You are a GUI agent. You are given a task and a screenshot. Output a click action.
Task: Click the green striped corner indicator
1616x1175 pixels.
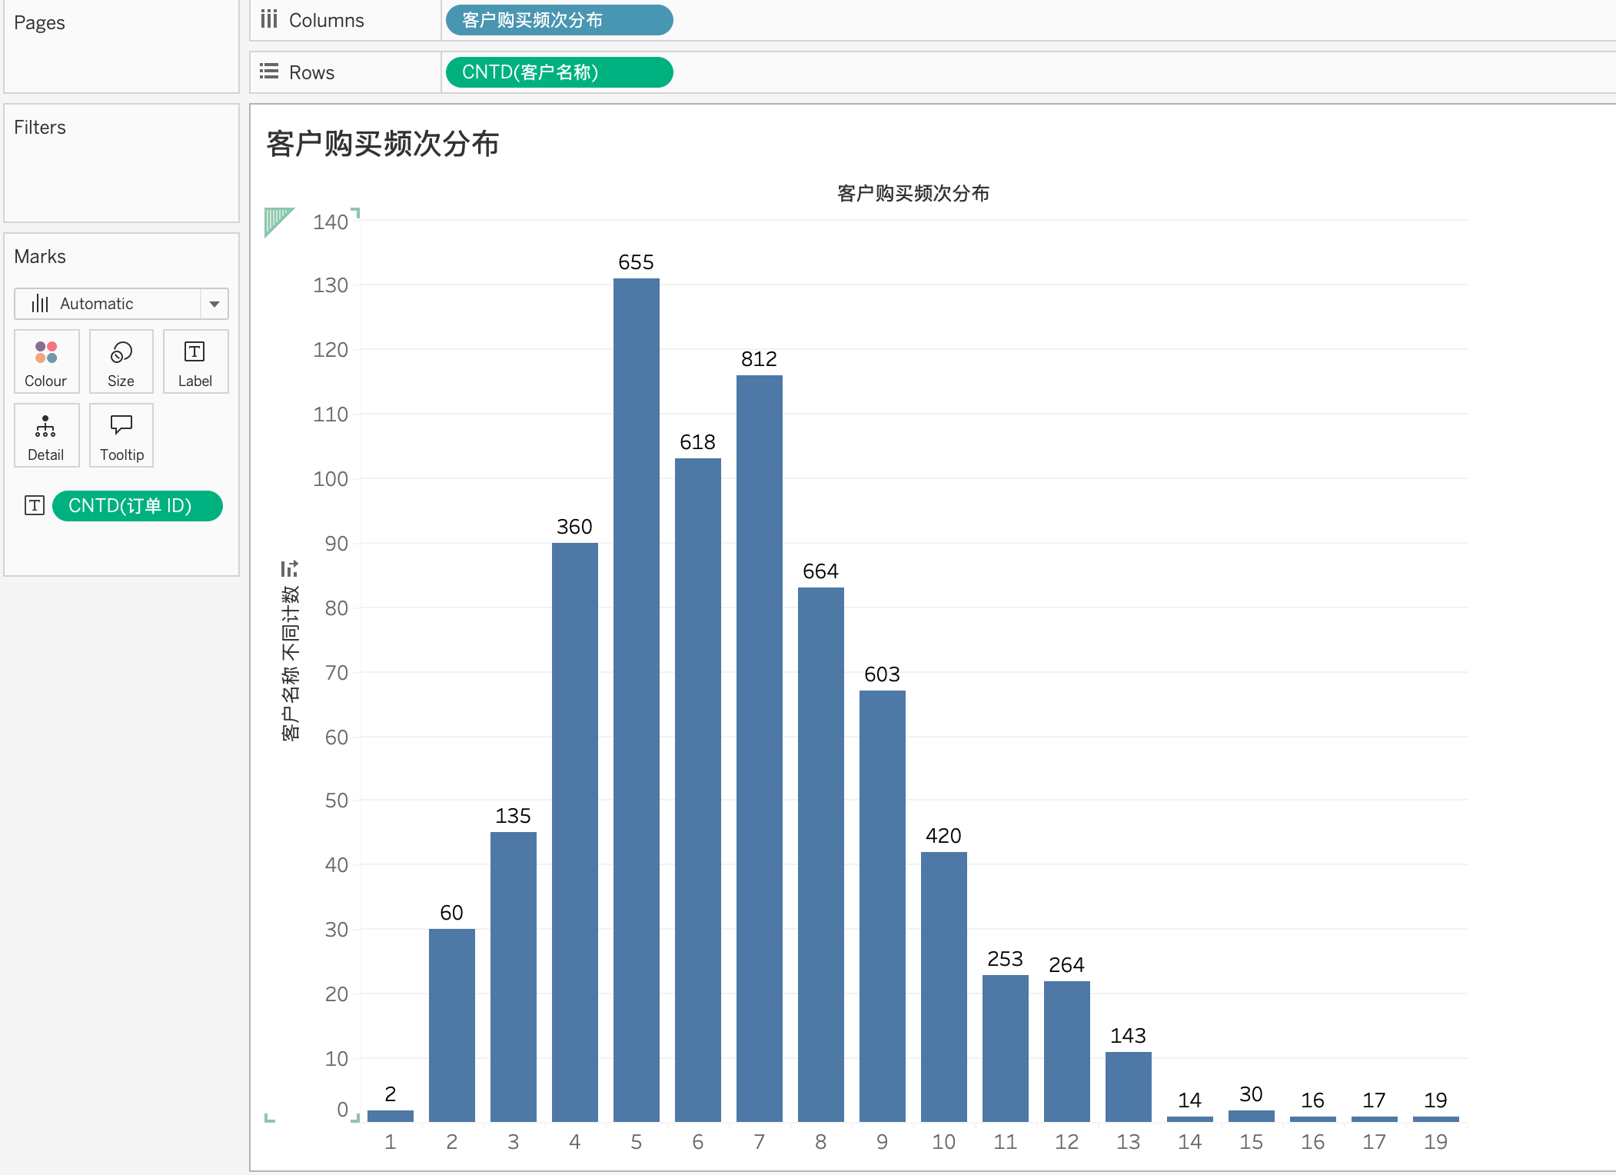(276, 220)
